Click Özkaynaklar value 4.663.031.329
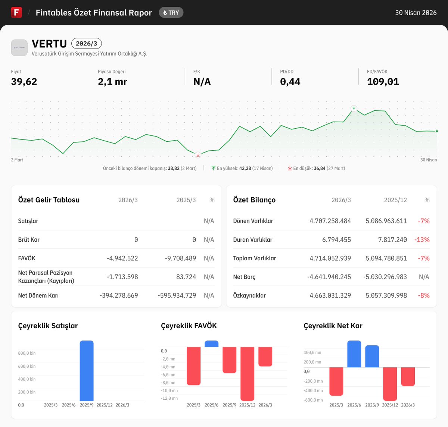This screenshot has width=448, height=427. 330,295
